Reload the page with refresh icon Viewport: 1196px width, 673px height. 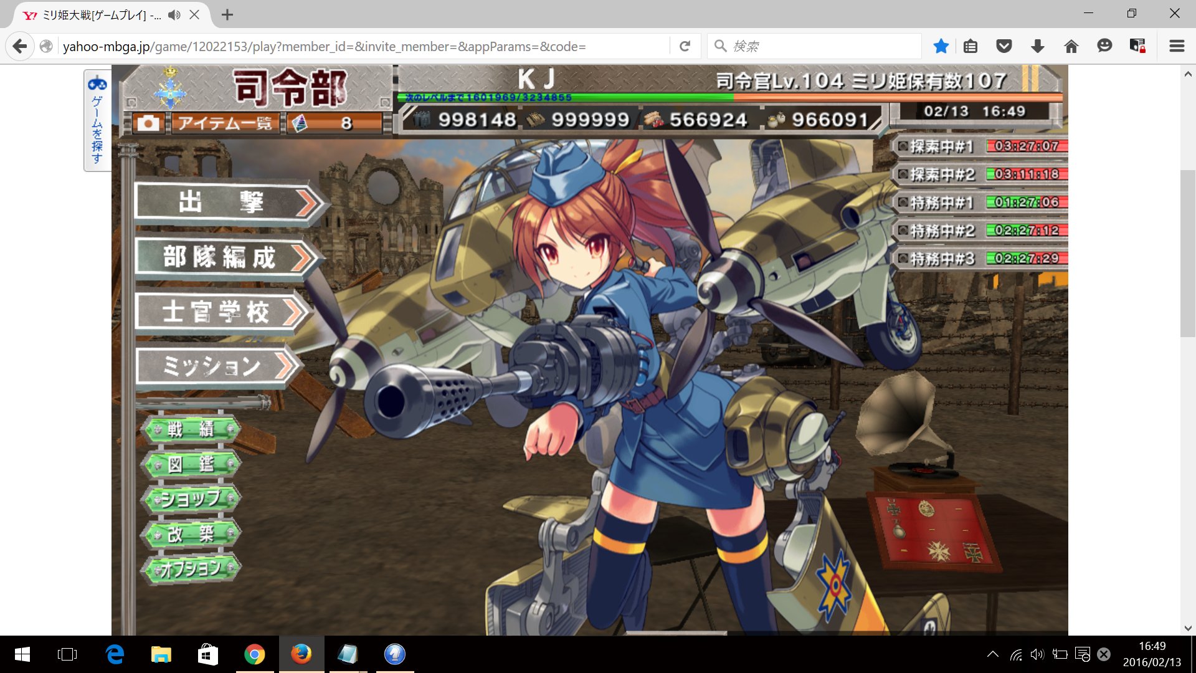[x=685, y=46]
